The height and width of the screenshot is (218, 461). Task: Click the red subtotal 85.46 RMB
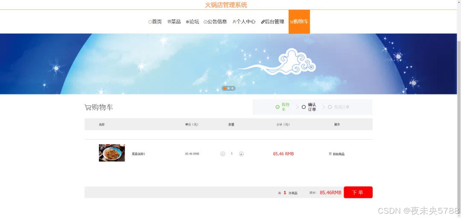(x=283, y=154)
